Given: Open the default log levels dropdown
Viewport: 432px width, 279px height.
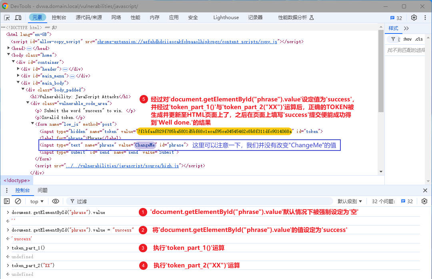Looking at the screenshot, I should coord(350,202).
